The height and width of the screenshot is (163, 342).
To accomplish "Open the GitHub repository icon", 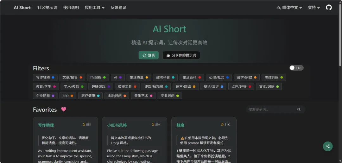I will (x=329, y=8).
